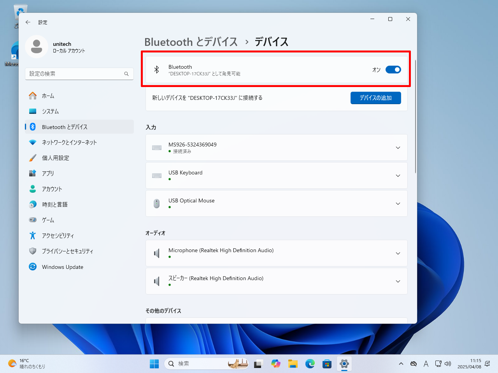Show hidden tray icons chevron

tap(401, 364)
